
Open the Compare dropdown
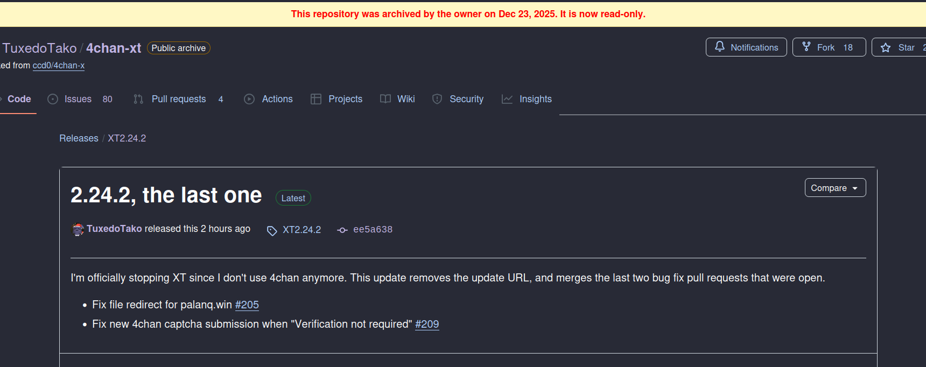pyautogui.click(x=835, y=188)
